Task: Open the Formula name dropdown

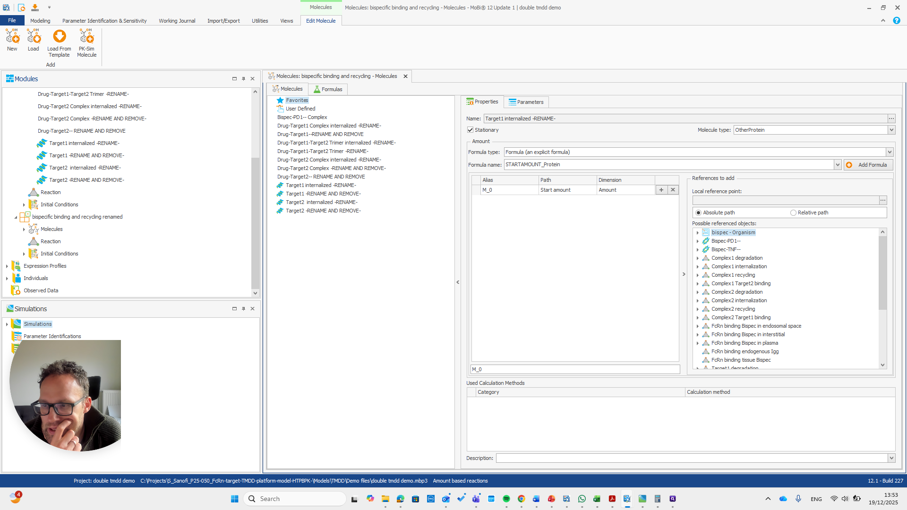Action: [x=838, y=164]
